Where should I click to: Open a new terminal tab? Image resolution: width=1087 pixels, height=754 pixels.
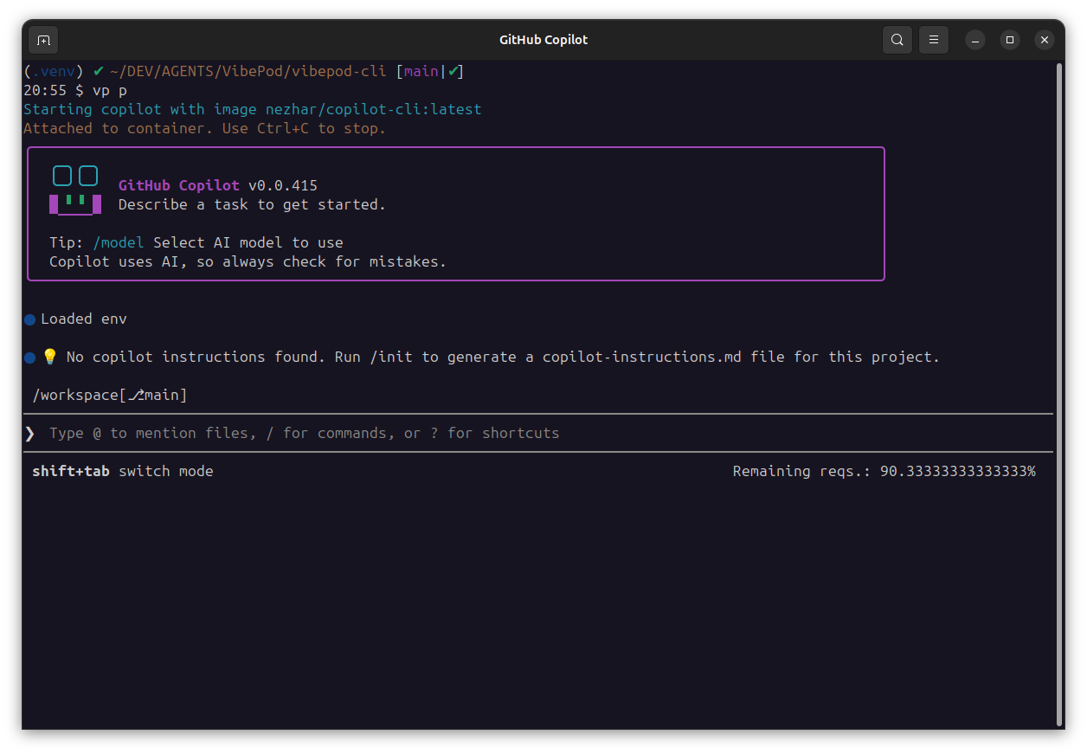click(43, 40)
